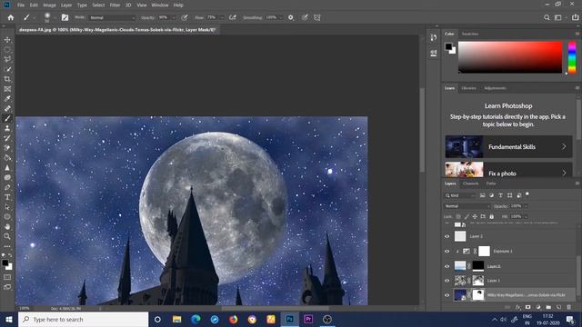Image resolution: width=582 pixels, height=327 pixels.
Task: Select the Frame tool
Action: click(x=7, y=89)
